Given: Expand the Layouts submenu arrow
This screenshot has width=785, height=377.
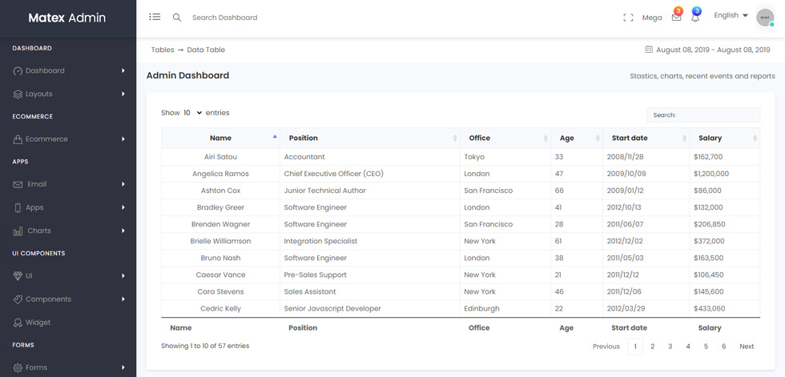Looking at the screenshot, I should click(123, 94).
